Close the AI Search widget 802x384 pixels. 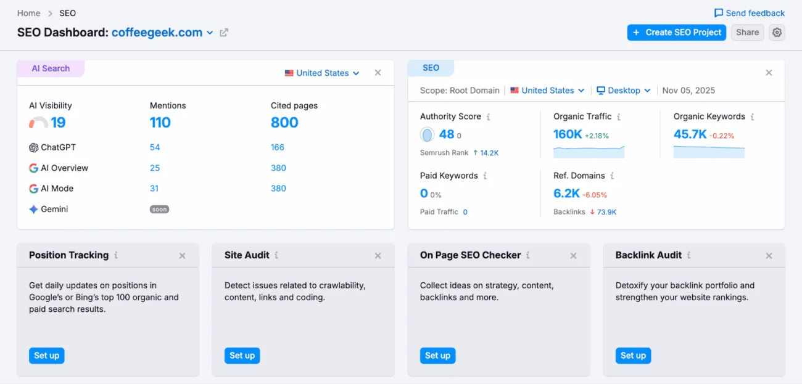click(x=378, y=73)
